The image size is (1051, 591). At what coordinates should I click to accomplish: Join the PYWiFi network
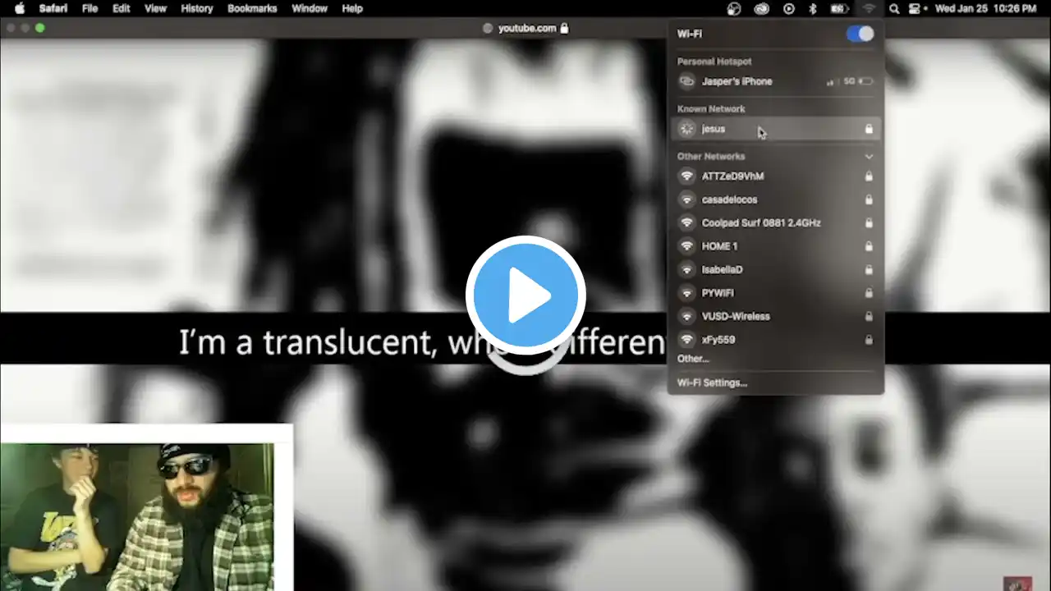[x=775, y=293]
